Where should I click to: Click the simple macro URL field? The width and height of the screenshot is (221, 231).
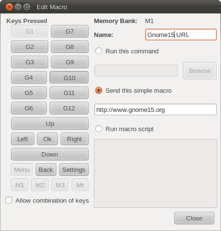[x=156, y=109]
